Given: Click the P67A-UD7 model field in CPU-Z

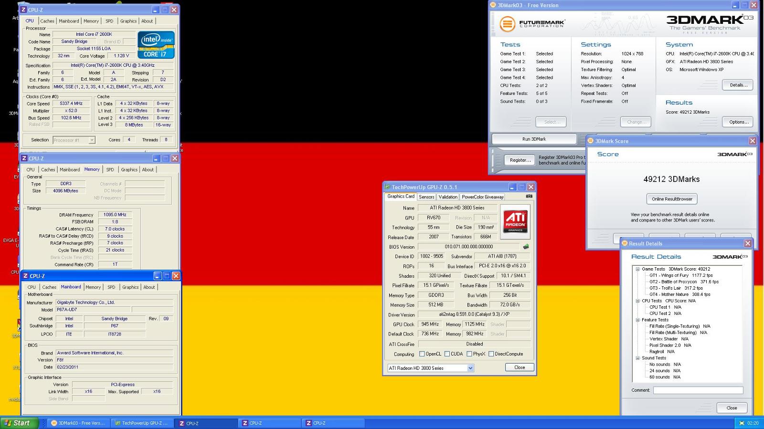Looking at the screenshot, I should (93, 310).
